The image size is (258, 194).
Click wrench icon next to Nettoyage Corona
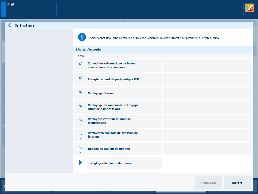(x=80, y=93)
